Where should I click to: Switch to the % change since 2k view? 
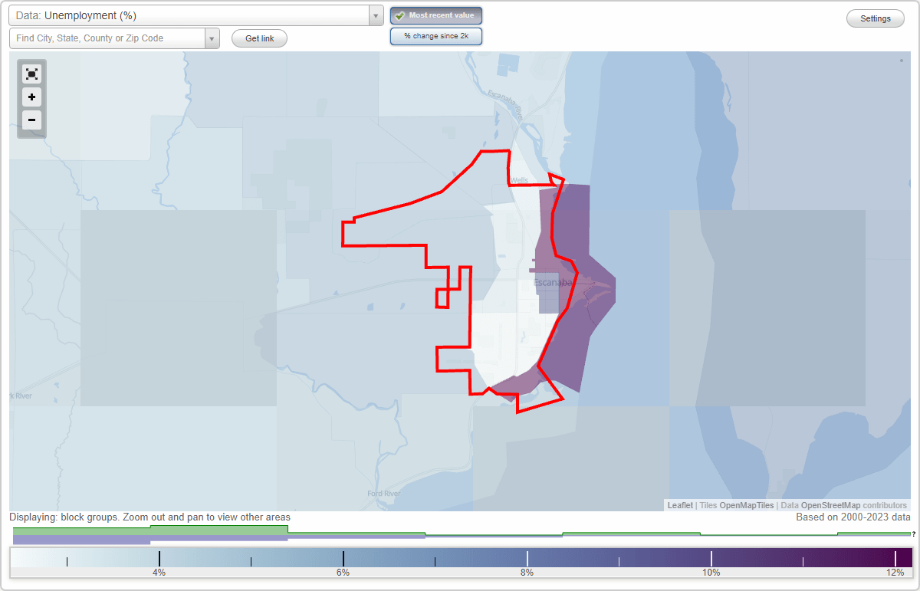[x=435, y=35]
